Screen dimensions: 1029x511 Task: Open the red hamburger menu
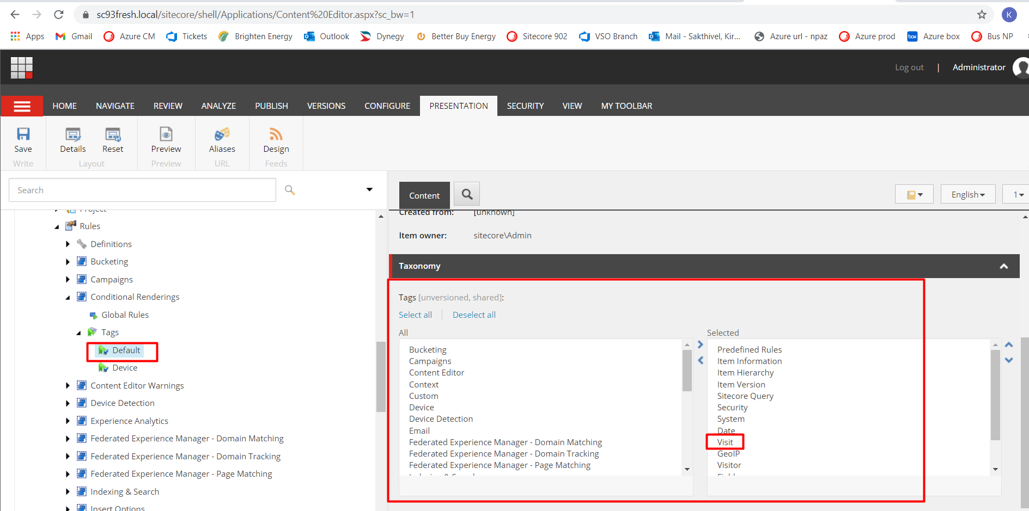point(22,106)
